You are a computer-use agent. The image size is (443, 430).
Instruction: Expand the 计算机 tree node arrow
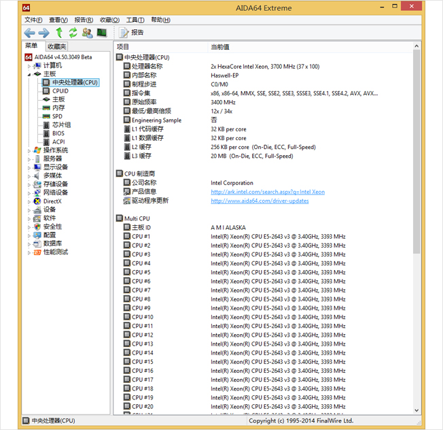pos(29,66)
